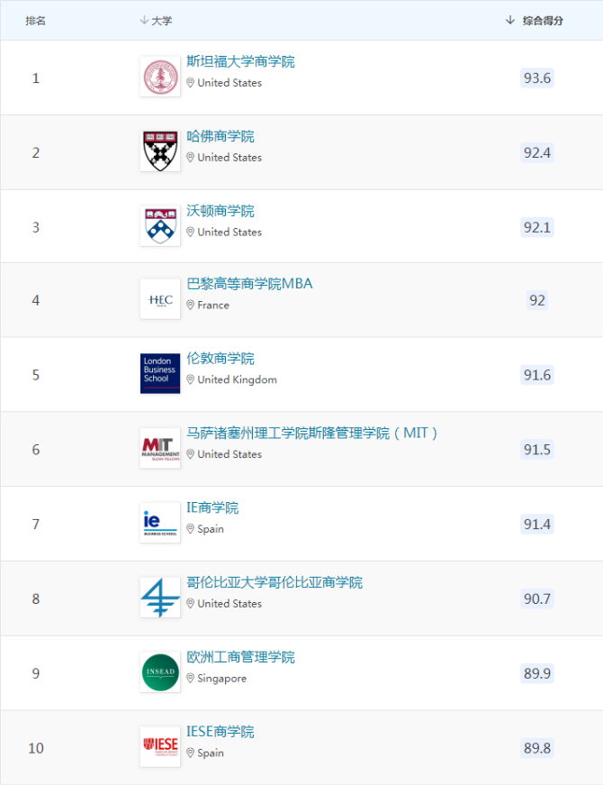Click the red IESE logo
The image size is (603, 785).
160,747
